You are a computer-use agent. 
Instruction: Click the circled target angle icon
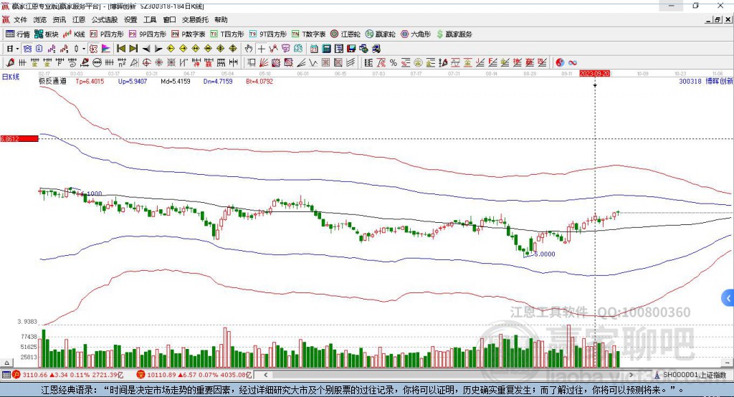146,63
